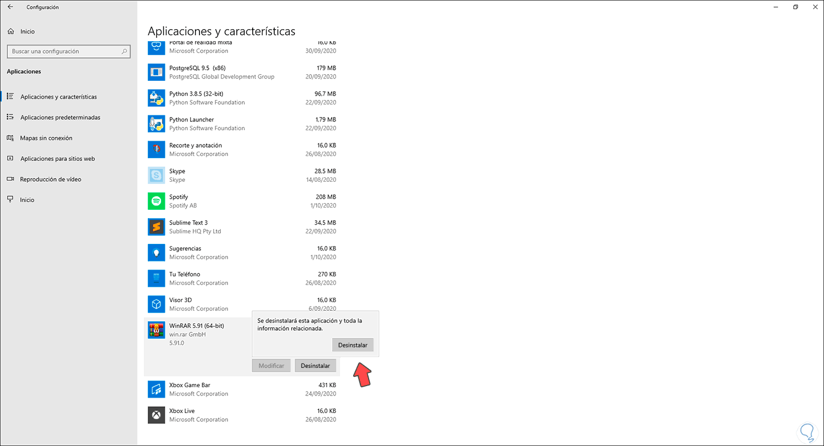Viewport: 824px width, 446px height.
Task: Select the Xbox Game Bar name
Action: (190, 385)
